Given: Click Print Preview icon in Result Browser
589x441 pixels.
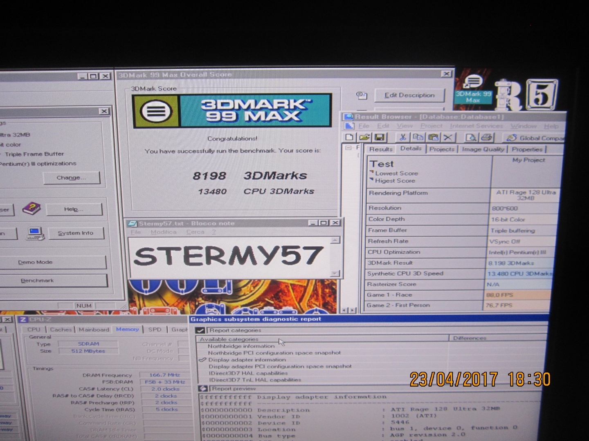Looking at the screenshot, I should click(471, 137).
